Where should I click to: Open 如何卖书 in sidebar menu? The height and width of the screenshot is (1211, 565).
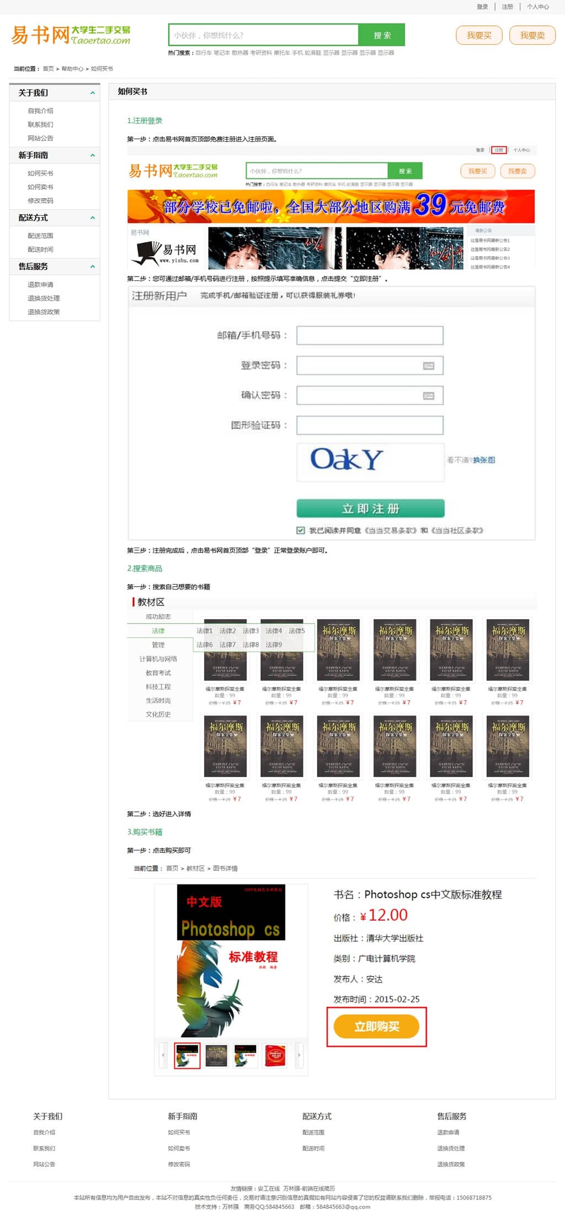tap(40, 187)
